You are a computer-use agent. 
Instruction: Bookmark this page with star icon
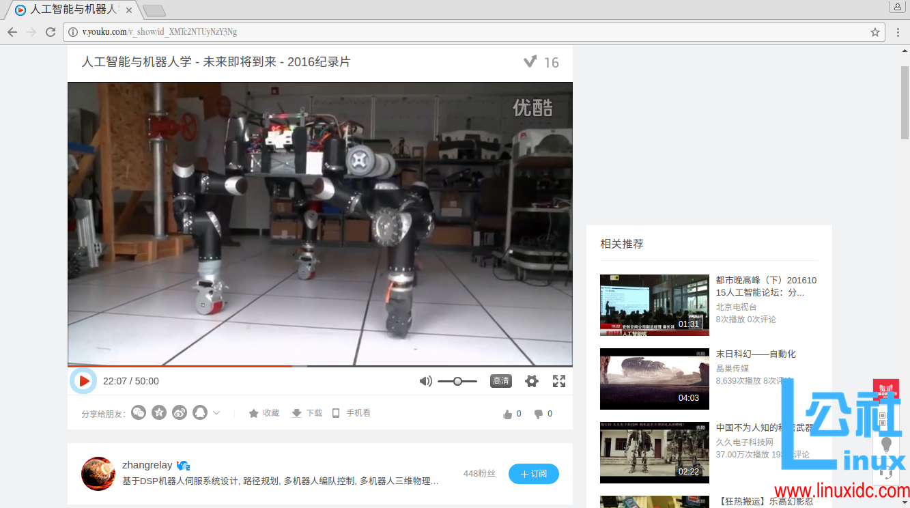pyautogui.click(x=875, y=32)
